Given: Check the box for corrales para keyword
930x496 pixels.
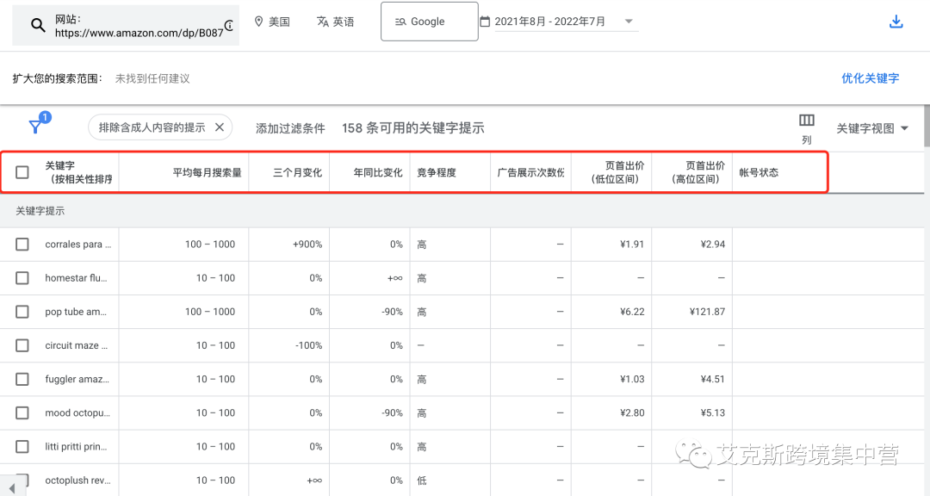Looking at the screenshot, I should tap(22, 245).
